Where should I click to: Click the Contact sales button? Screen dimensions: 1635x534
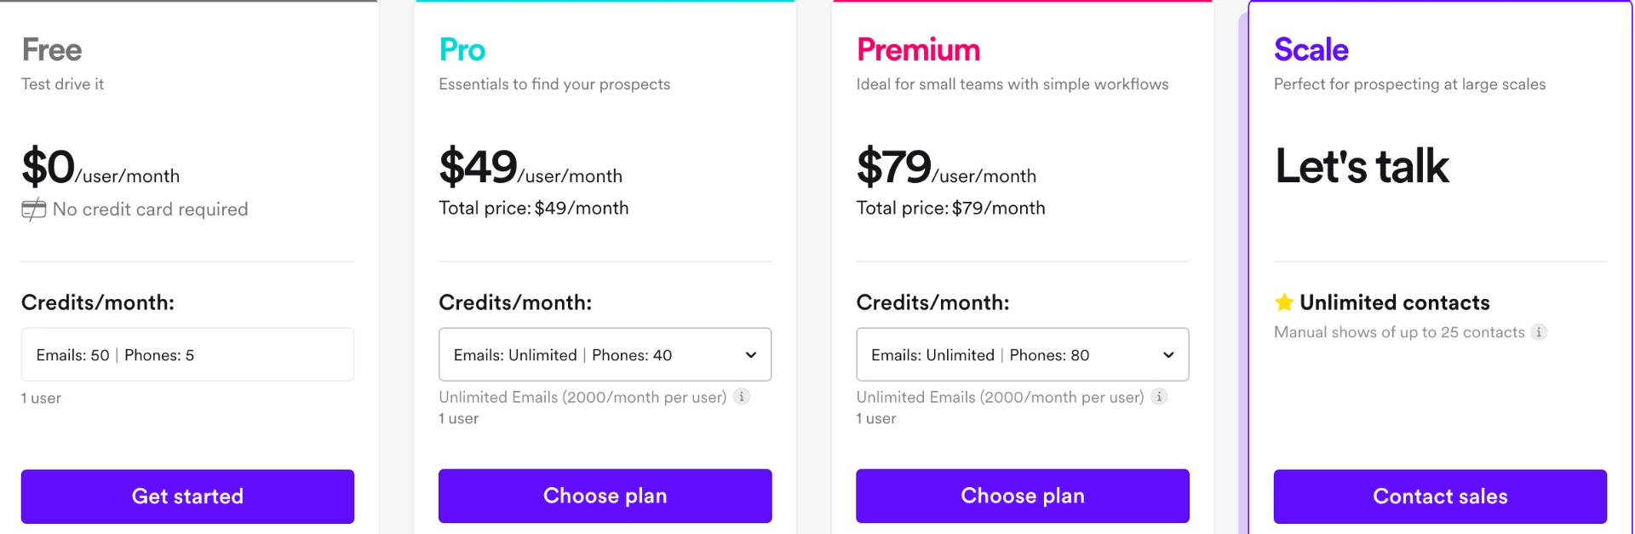coord(1439,497)
